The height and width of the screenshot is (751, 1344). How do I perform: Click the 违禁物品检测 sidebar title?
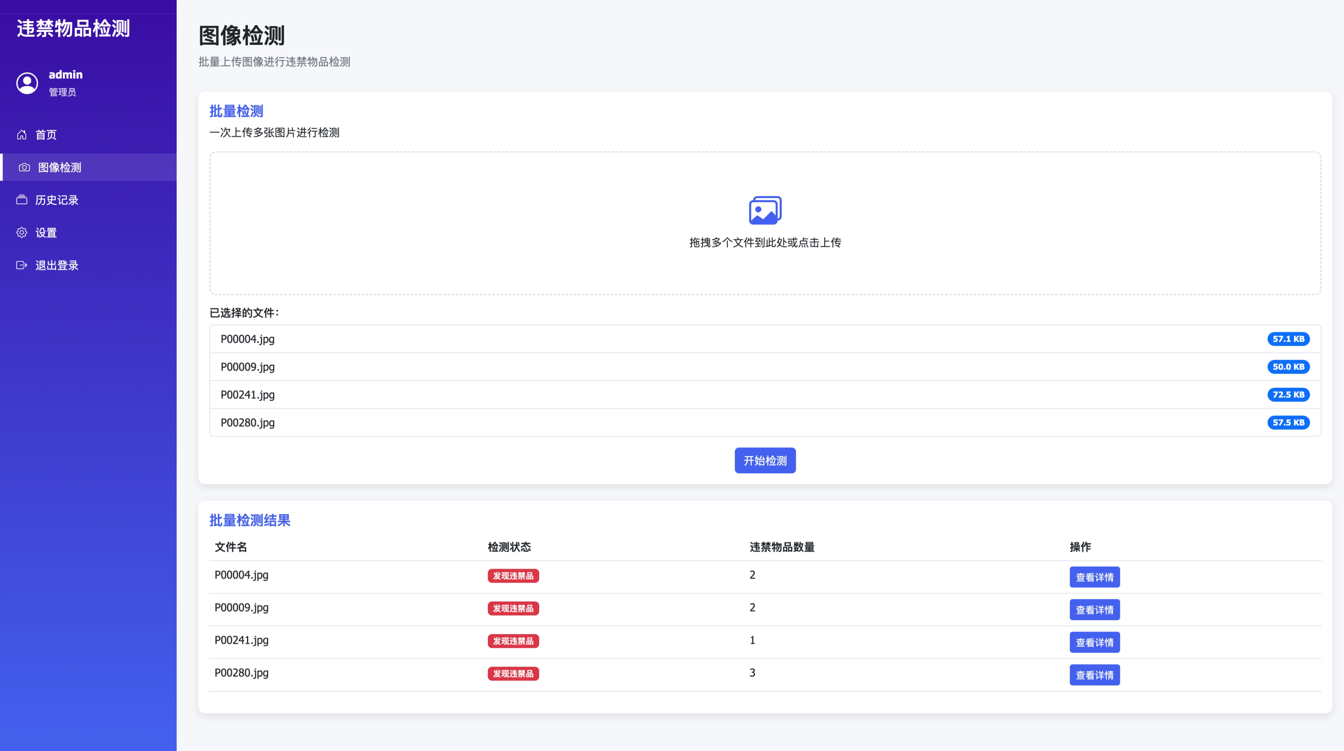[x=73, y=29]
